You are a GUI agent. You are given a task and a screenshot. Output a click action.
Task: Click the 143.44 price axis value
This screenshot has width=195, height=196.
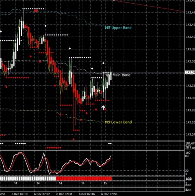[x=191, y=13]
